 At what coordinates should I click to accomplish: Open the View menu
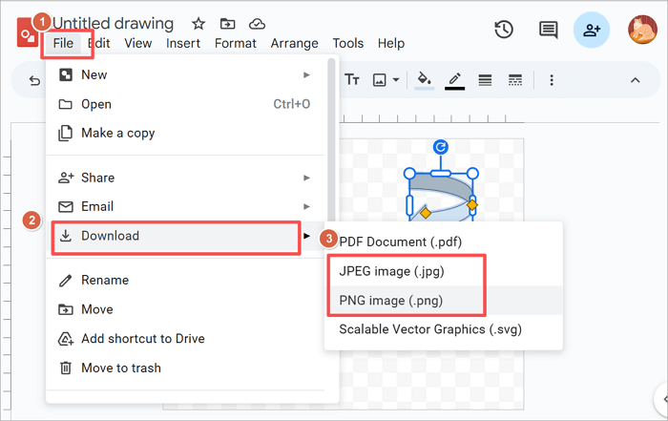tap(138, 43)
